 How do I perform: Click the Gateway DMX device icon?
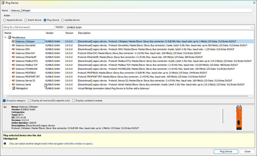pyautogui.click(x=13, y=49)
